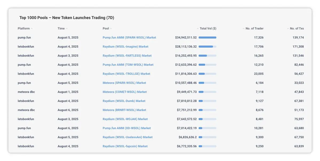
Task: Open Meteora (BRNRT-WSOL) Market link
Action: [125, 110]
